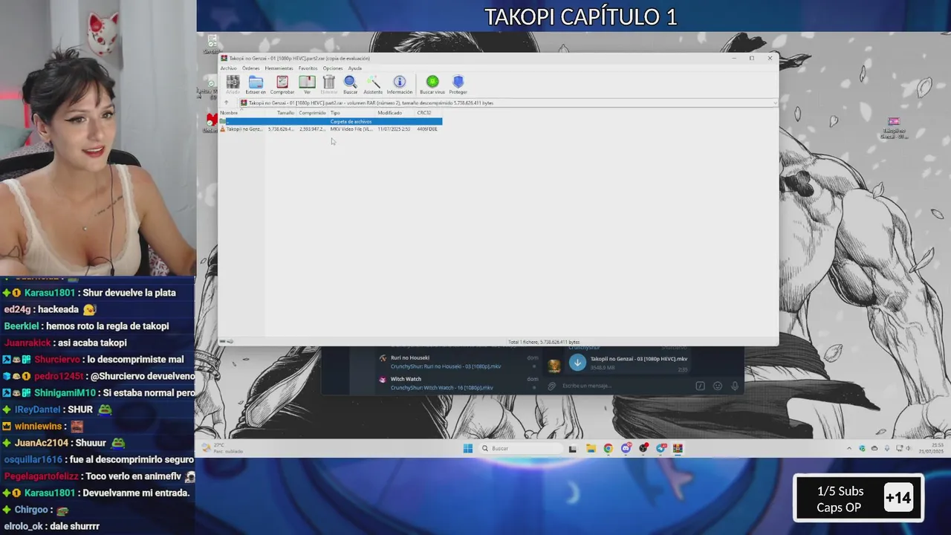Open the Witch Watch chat in Telegram
The height and width of the screenshot is (535, 951).
[458, 383]
